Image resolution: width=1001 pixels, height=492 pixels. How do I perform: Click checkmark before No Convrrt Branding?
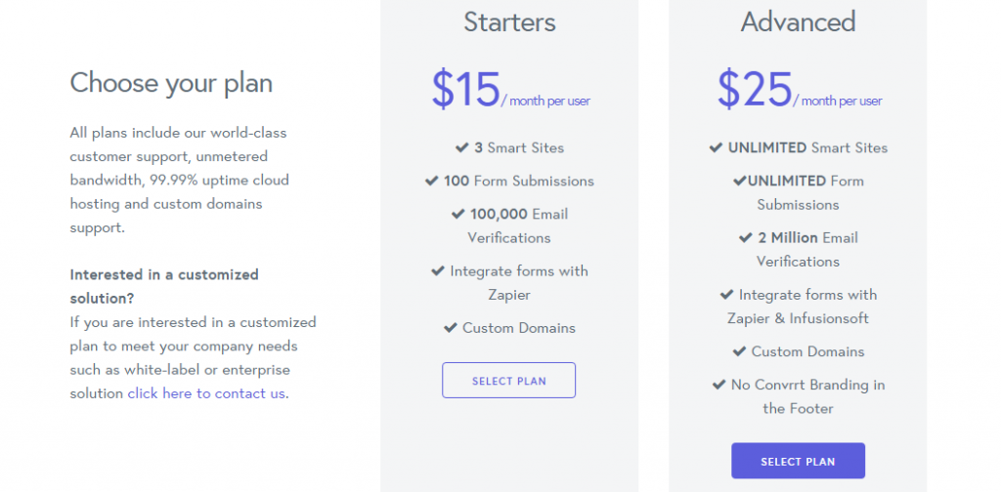point(718,385)
